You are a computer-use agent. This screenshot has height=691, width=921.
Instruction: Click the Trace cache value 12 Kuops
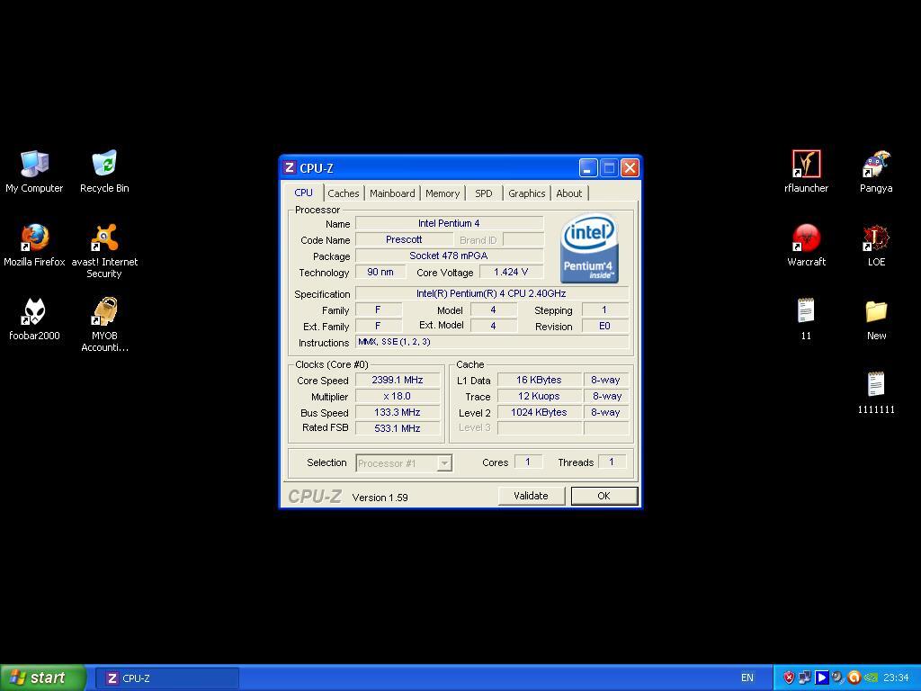point(540,396)
